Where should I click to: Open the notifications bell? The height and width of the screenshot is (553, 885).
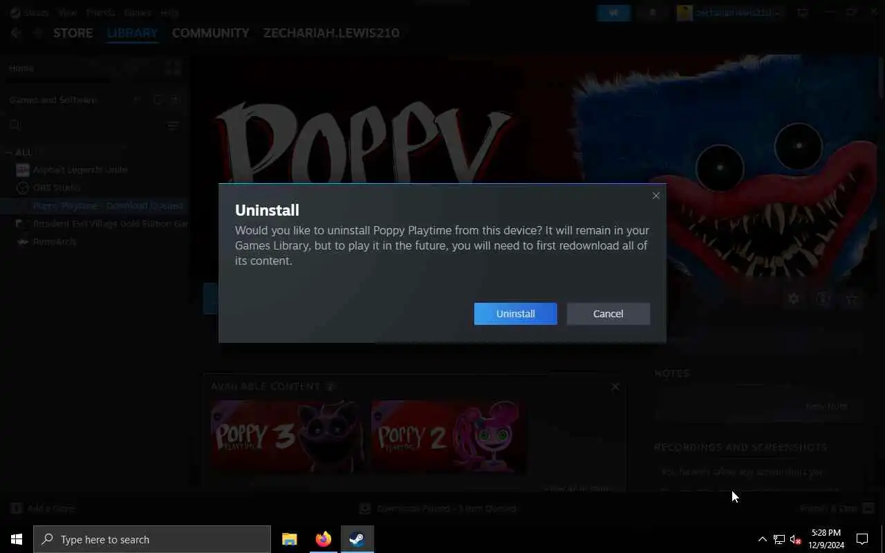(653, 12)
